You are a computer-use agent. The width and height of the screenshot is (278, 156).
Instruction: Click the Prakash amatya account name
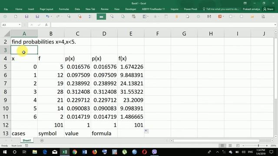click(252, 9)
